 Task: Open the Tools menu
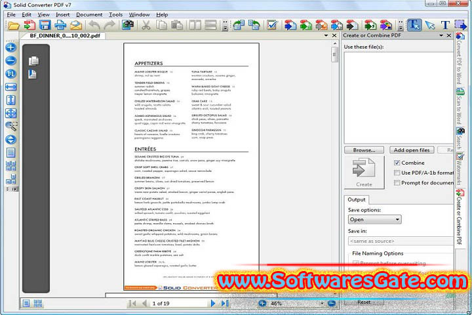pos(115,14)
